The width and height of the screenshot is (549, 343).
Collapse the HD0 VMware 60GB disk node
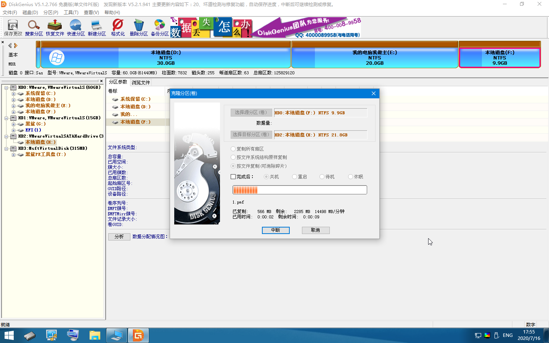pos(6,88)
